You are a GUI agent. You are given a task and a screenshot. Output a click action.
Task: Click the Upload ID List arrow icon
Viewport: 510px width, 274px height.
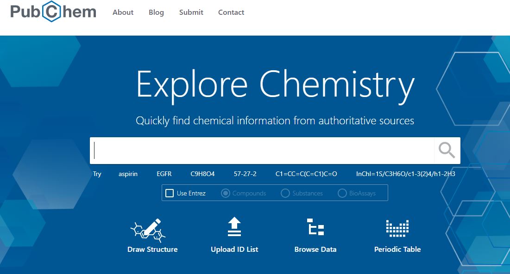click(x=234, y=227)
